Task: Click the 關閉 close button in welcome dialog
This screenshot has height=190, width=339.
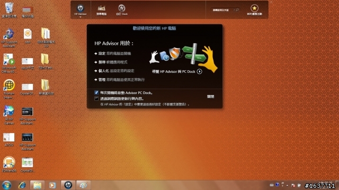Action: coord(210,97)
